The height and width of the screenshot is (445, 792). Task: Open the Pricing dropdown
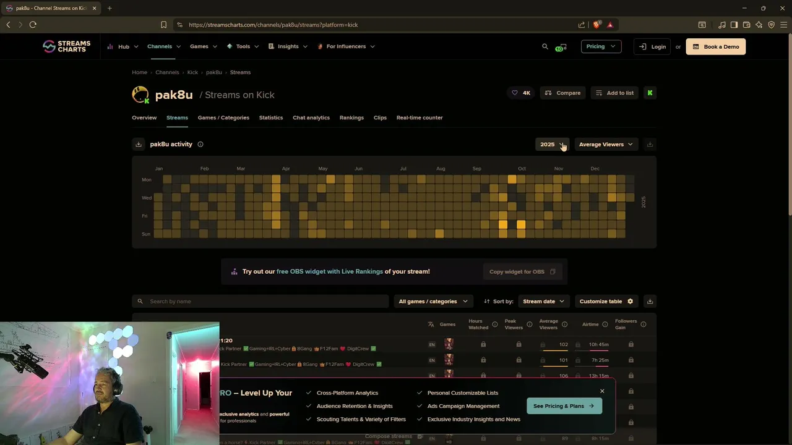pos(601,46)
